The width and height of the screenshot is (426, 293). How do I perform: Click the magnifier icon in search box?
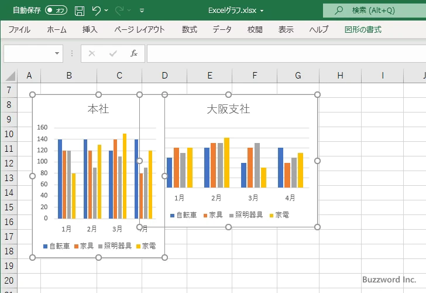338,11
